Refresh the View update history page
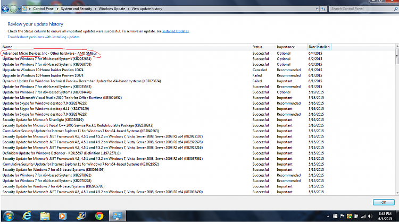This screenshot has height=224, width=399. [x=323, y=8]
